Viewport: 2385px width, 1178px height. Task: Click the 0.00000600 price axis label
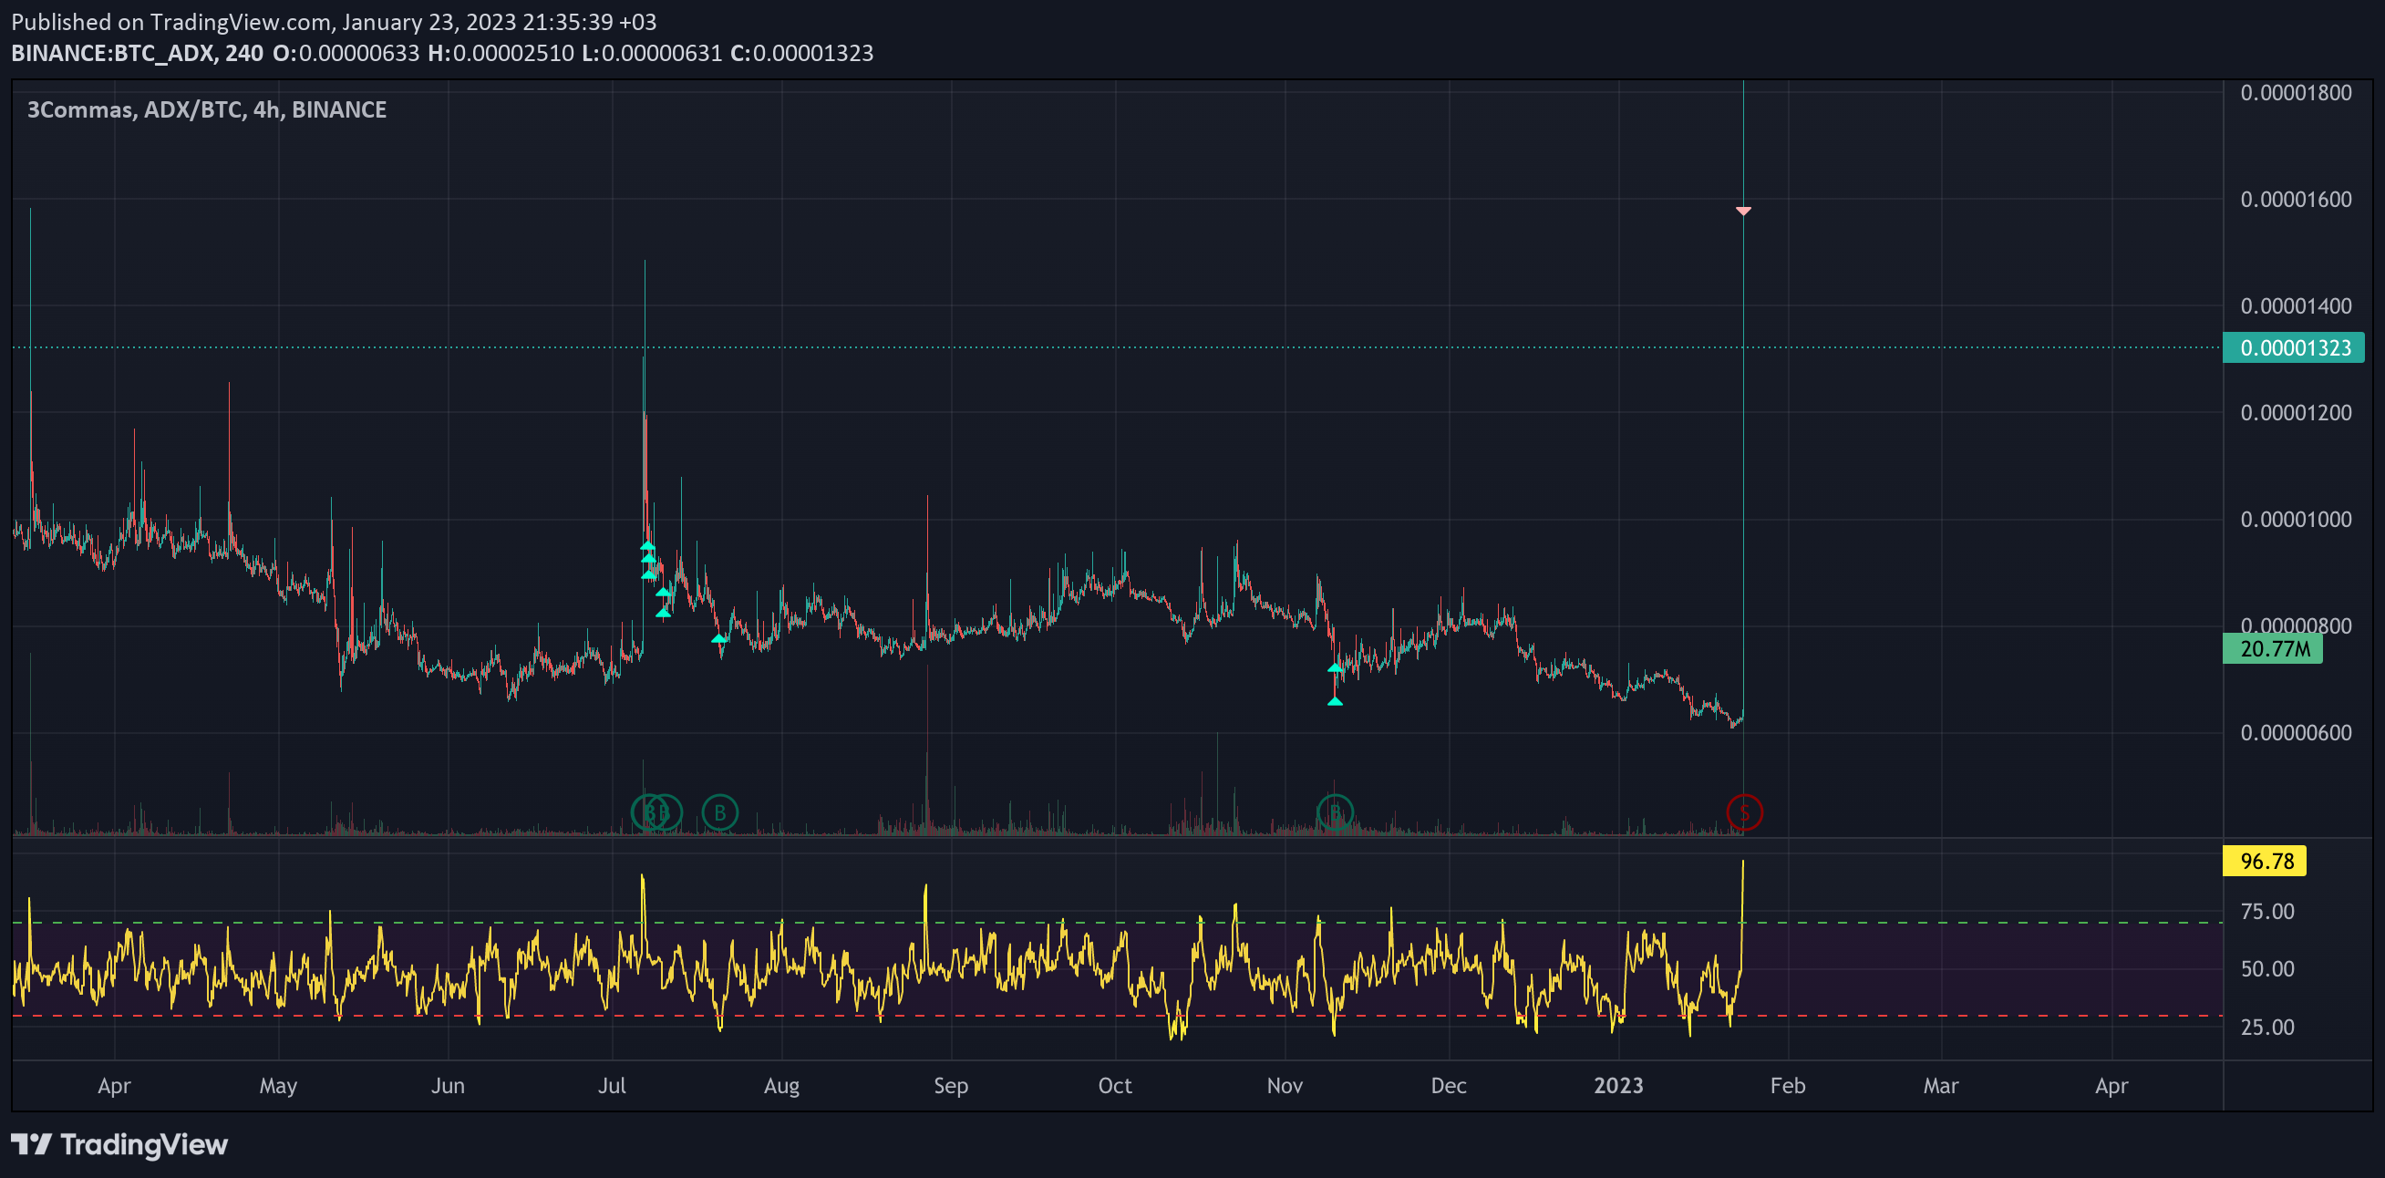coord(2295,732)
